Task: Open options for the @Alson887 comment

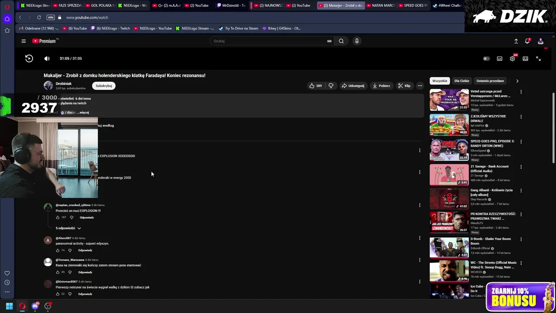Action: [x=420, y=238]
